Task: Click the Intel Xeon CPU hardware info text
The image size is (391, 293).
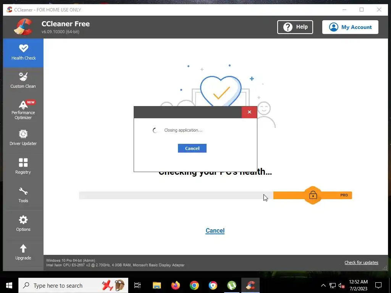Action: [115, 265]
